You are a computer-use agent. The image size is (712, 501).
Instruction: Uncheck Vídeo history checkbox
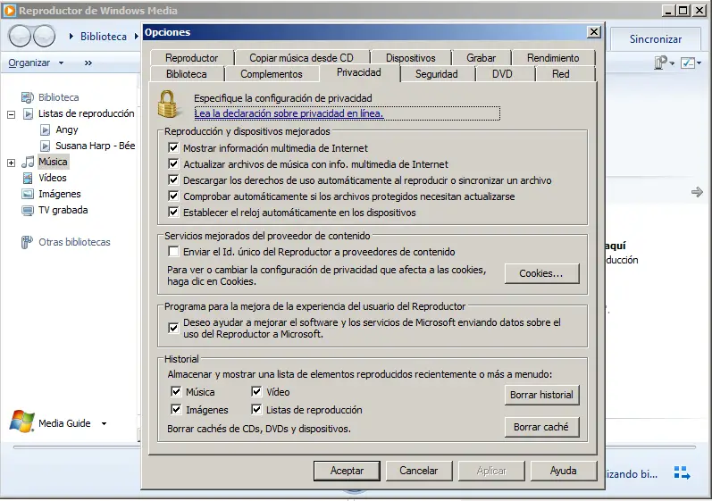pyautogui.click(x=256, y=391)
